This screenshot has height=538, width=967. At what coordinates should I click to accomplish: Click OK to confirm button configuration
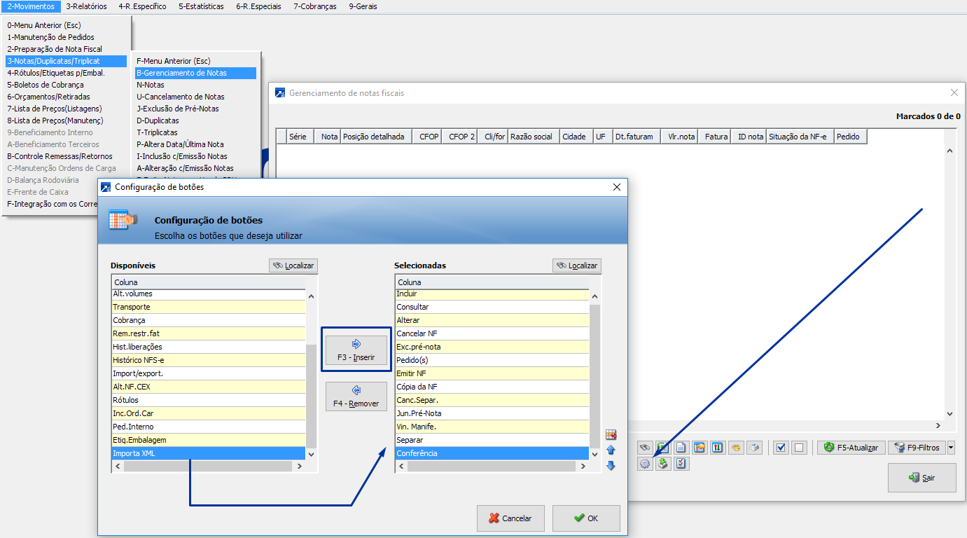coord(586,518)
